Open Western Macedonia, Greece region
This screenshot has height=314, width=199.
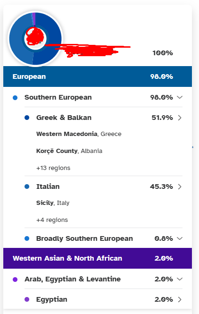click(79, 134)
